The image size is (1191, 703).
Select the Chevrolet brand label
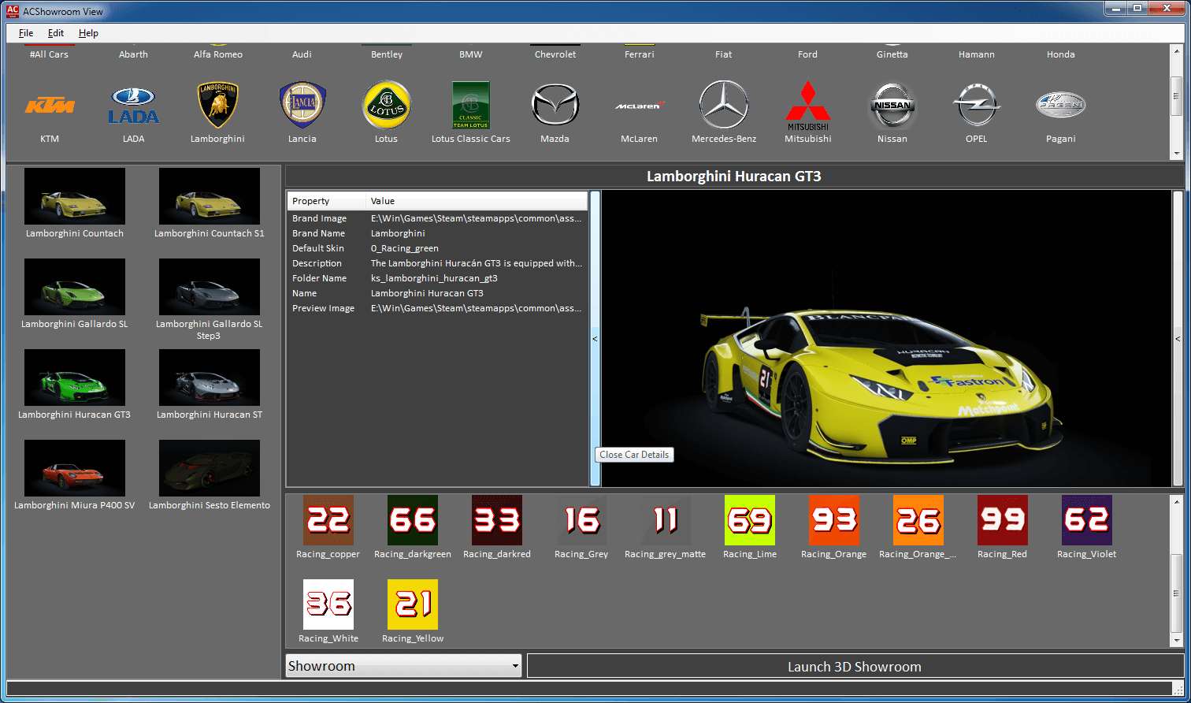click(x=555, y=54)
